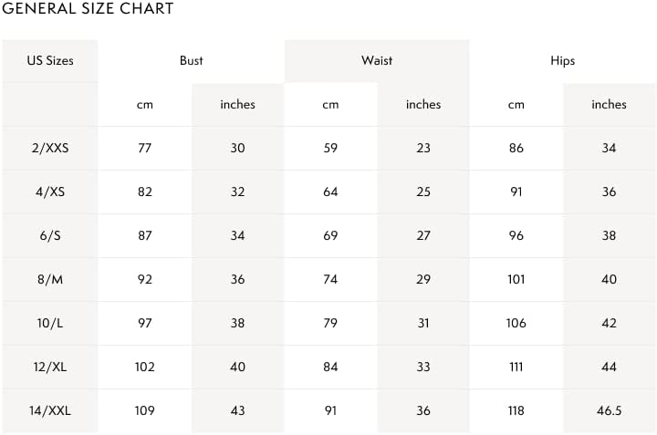The height and width of the screenshot is (435, 657).
Task: Select the US Sizes column header
Action: [x=50, y=61]
